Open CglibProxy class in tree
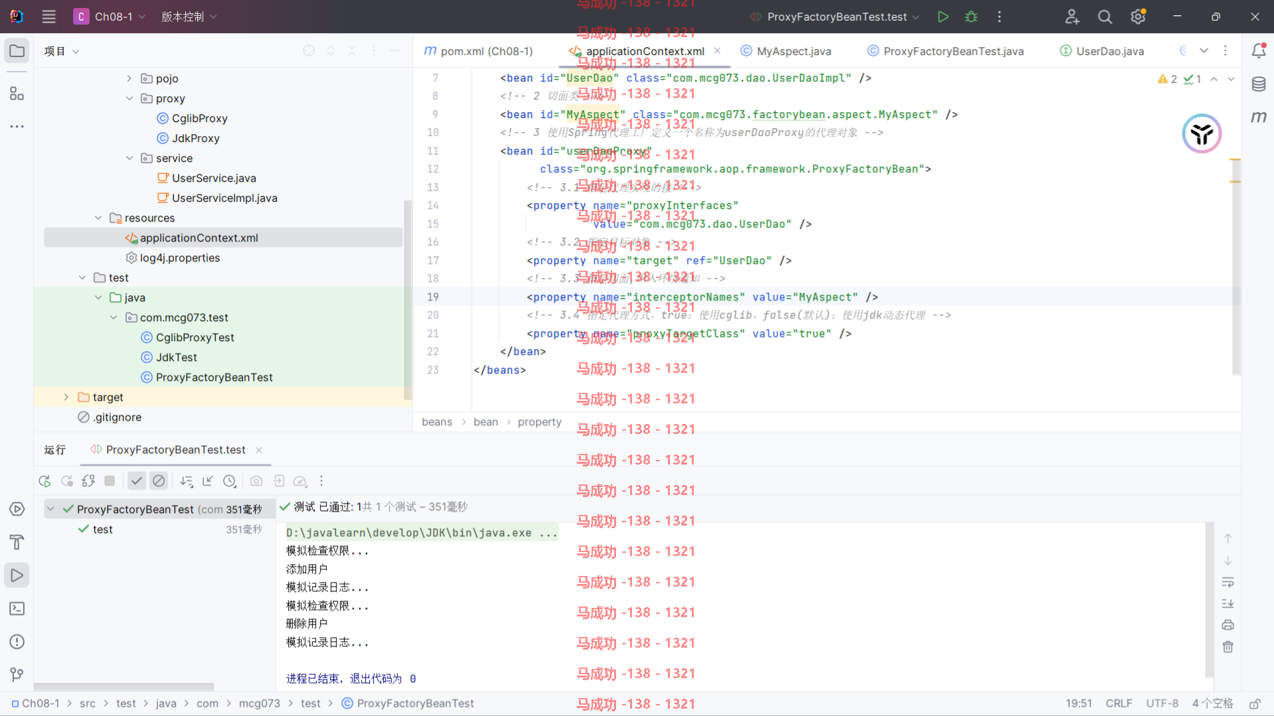Viewport: 1274px width, 716px height. pyautogui.click(x=193, y=118)
